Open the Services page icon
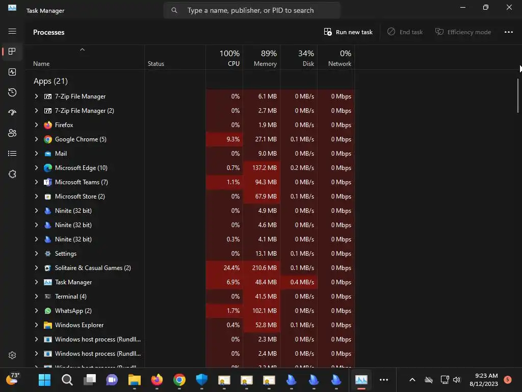The width and height of the screenshot is (522, 392). click(12, 174)
